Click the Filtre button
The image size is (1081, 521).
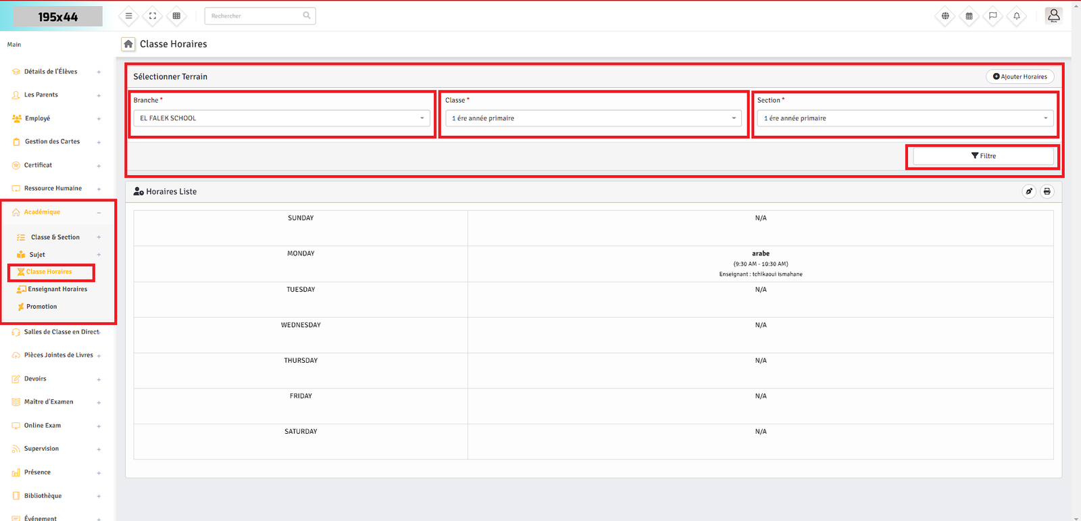coord(983,156)
